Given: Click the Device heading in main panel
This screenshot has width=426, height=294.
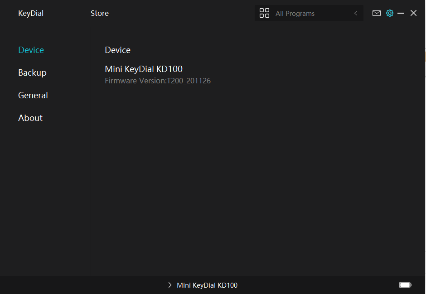Looking at the screenshot, I should (118, 50).
